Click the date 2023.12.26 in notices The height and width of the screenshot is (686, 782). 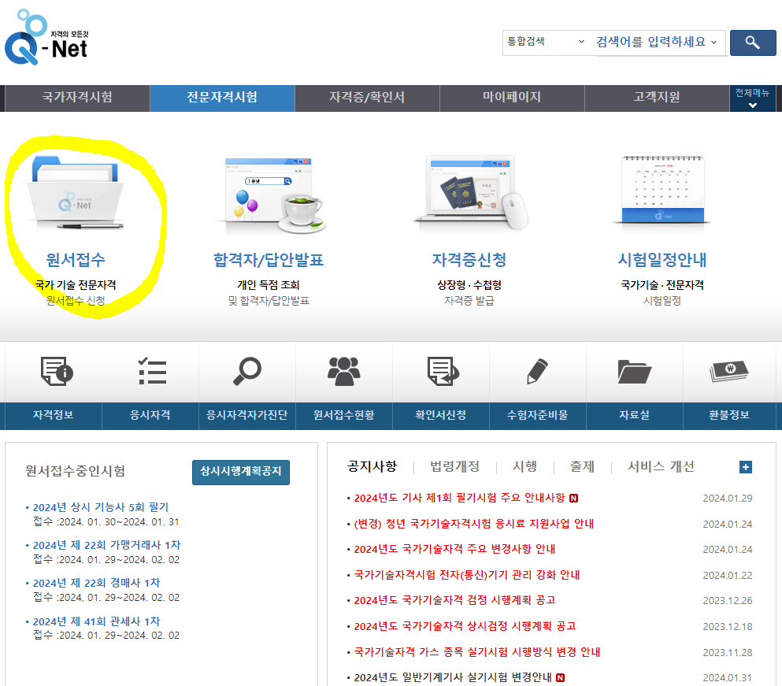tap(728, 601)
